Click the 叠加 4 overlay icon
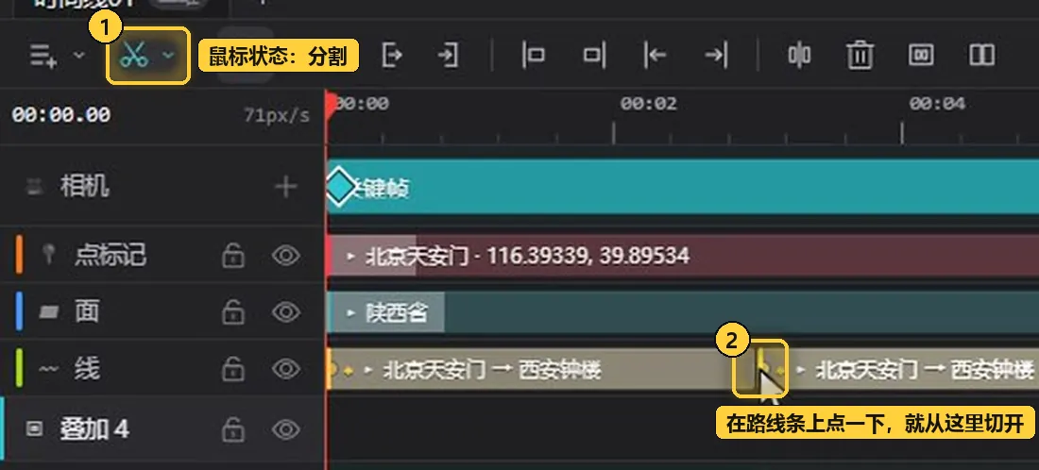This screenshot has height=470, width=1039. 34,429
